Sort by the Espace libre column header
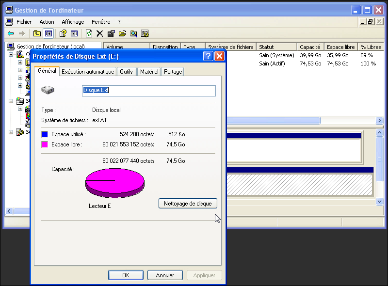Image resolution: width=388 pixels, height=286 pixels. point(341,47)
